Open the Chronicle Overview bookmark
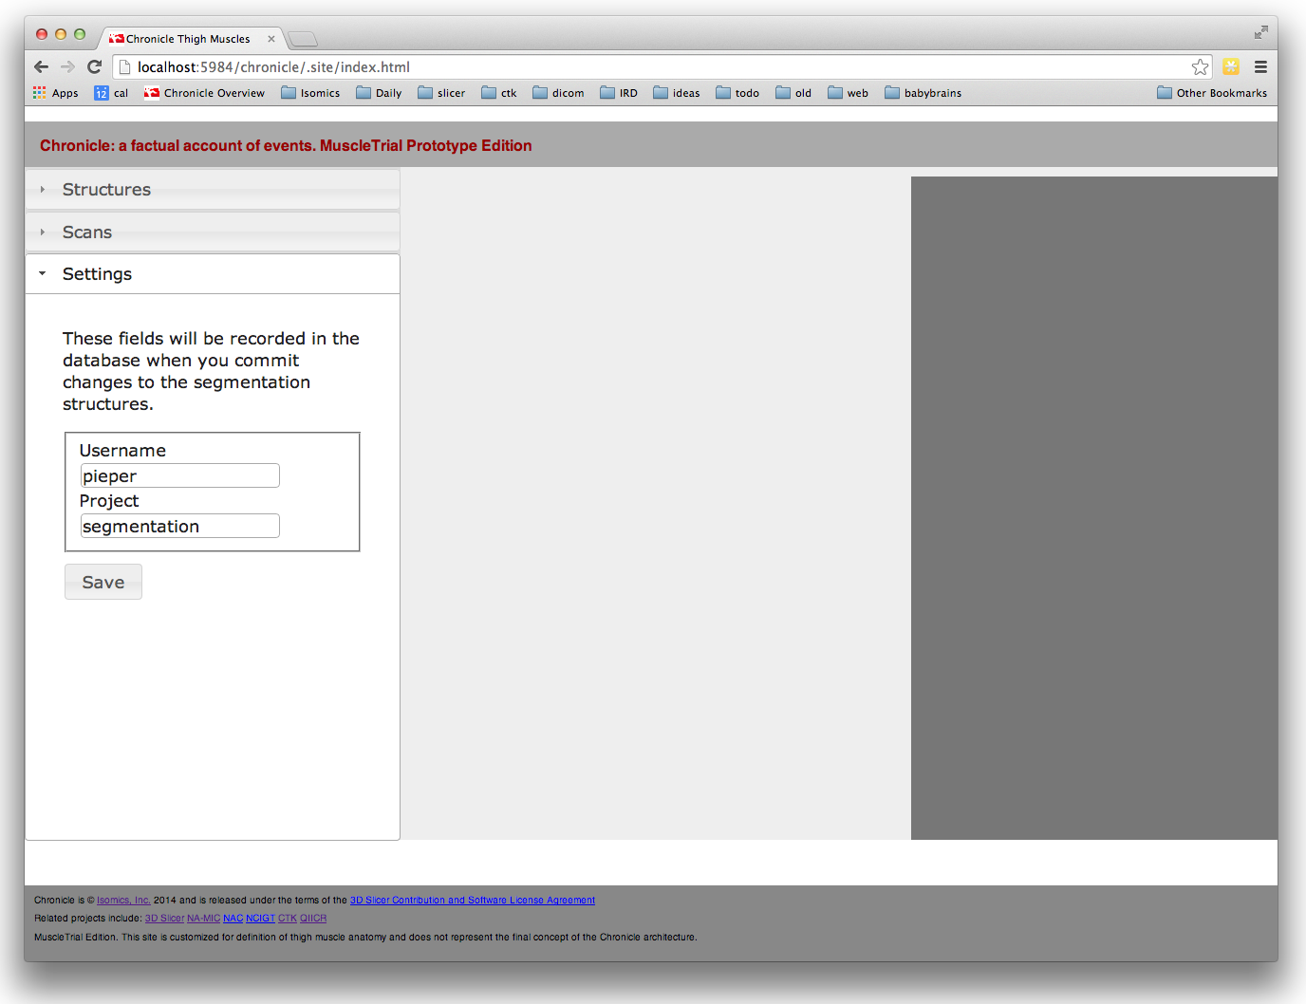1306x1004 pixels. [x=204, y=93]
